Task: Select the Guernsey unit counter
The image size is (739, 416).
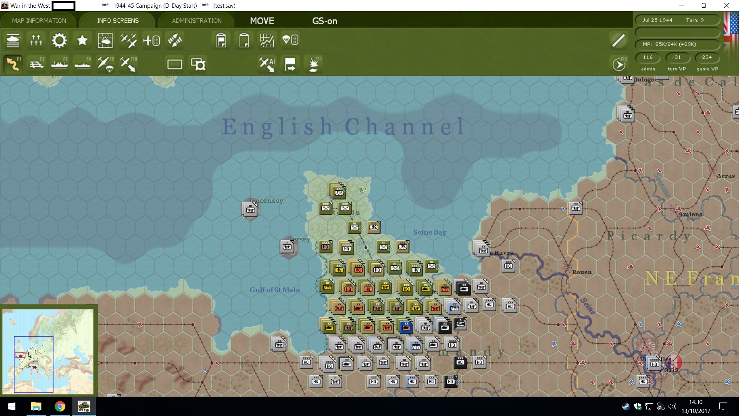Action: pos(250,210)
